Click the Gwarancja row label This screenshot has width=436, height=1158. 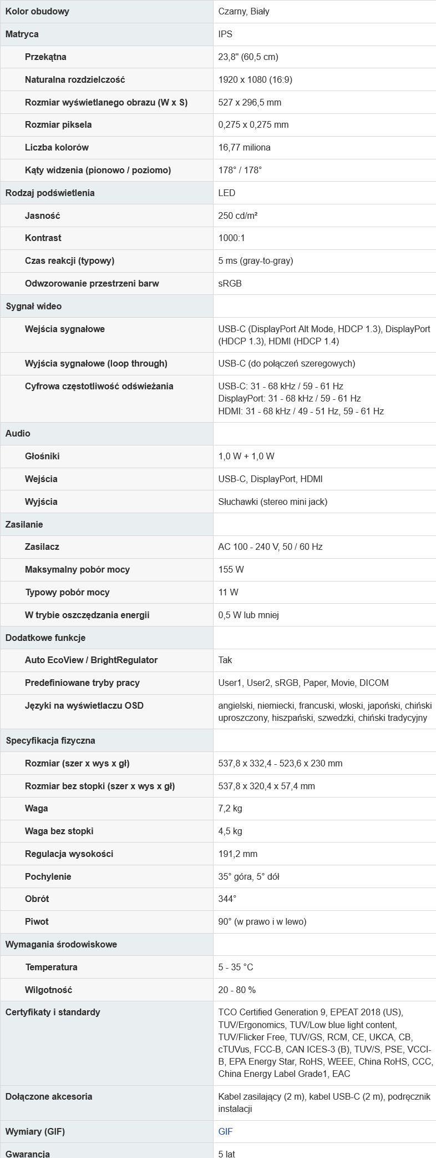click(28, 1154)
